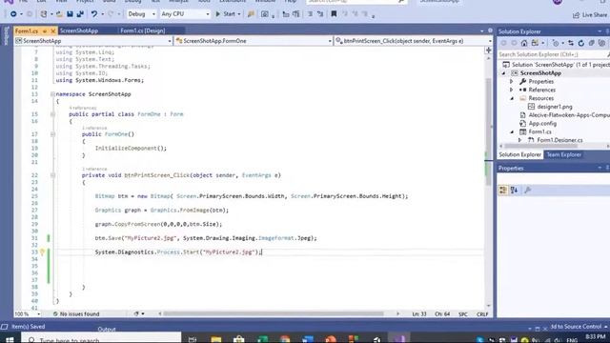
Task: Select the Form1.cs editor tab
Action: coord(27,30)
